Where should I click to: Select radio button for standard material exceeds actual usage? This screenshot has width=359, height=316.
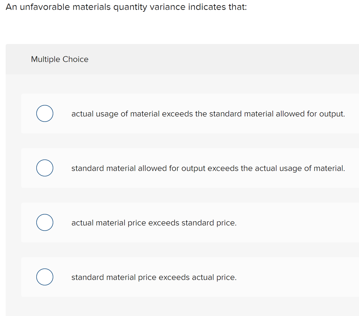pos(45,168)
